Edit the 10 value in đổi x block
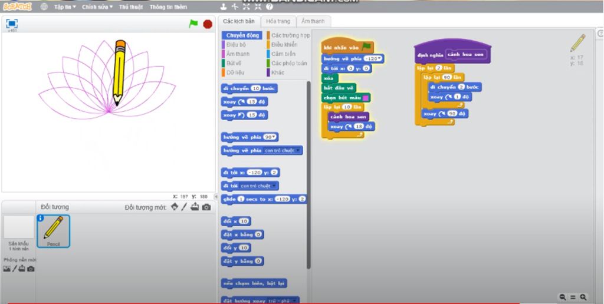The height and width of the screenshot is (304, 604). click(244, 222)
